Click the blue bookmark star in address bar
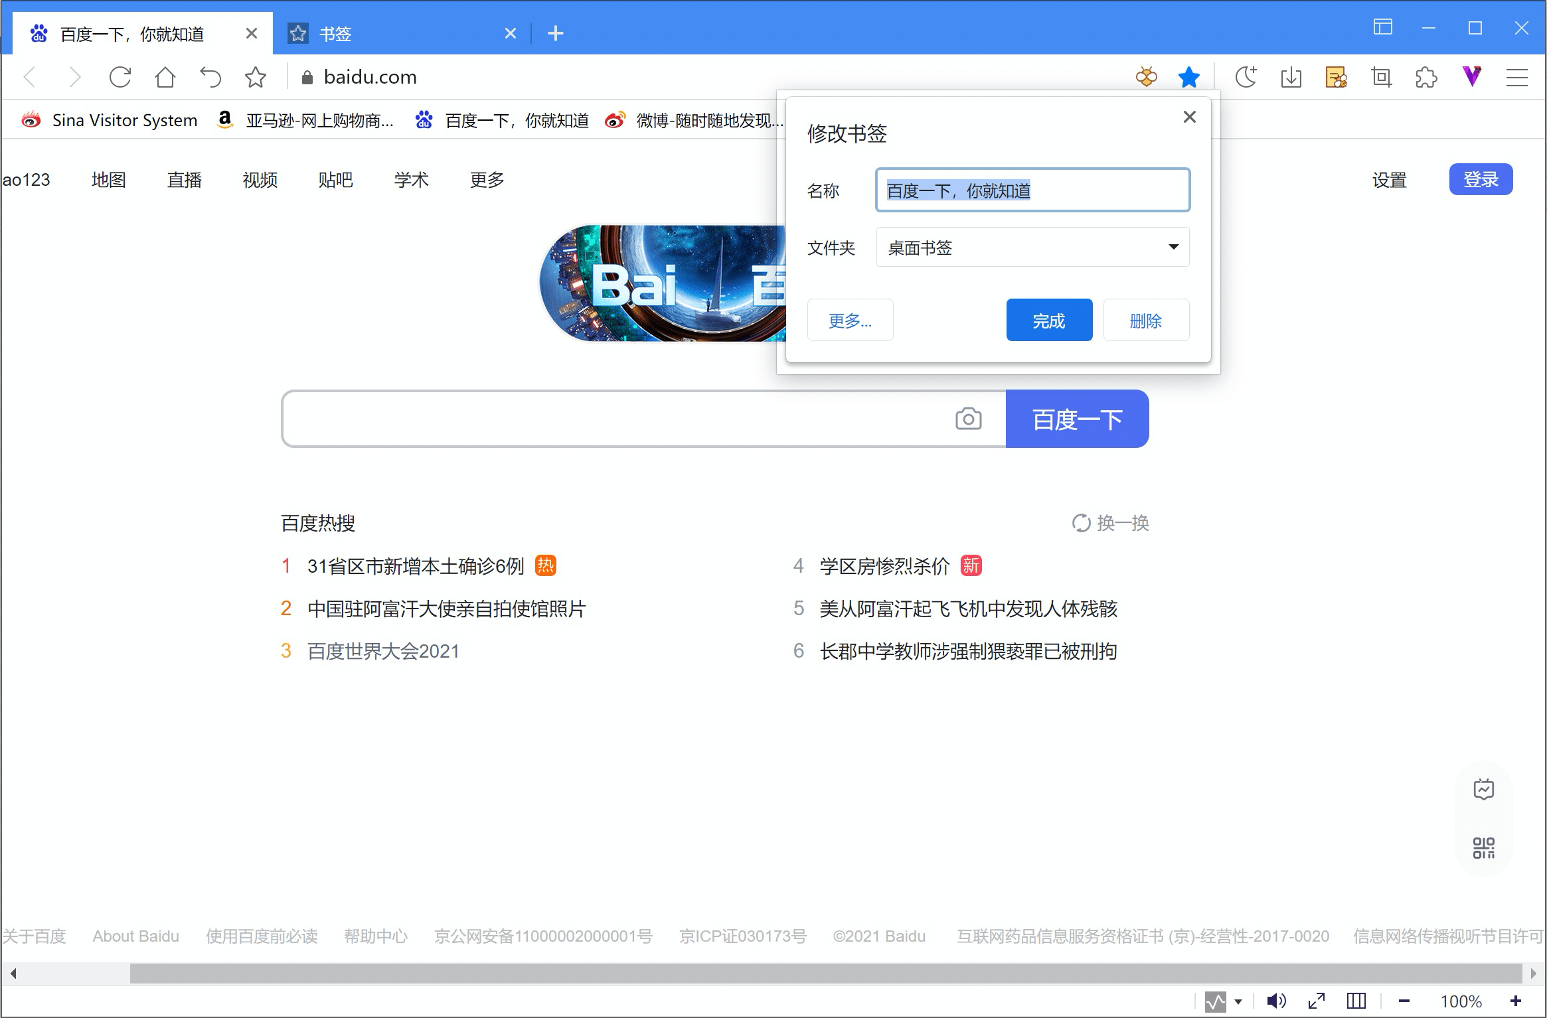This screenshot has width=1547, height=1018. 1188,78
